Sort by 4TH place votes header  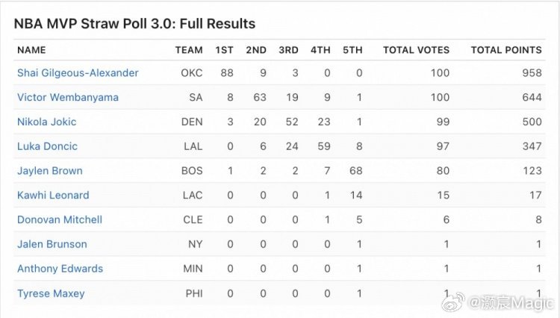[x=320, y=50]
